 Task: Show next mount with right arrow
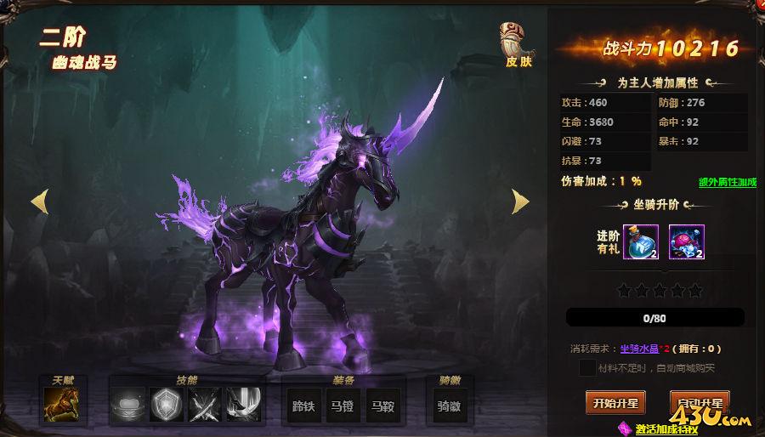click(520, 201)
